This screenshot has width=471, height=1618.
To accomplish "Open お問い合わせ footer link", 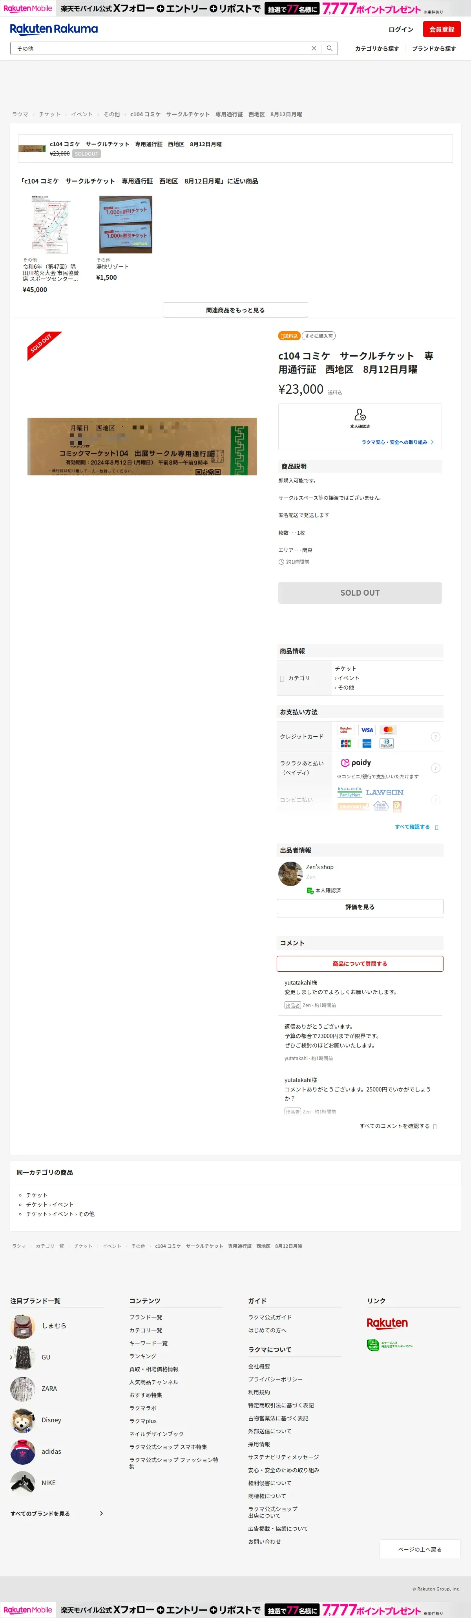I will pos(264,1541).
